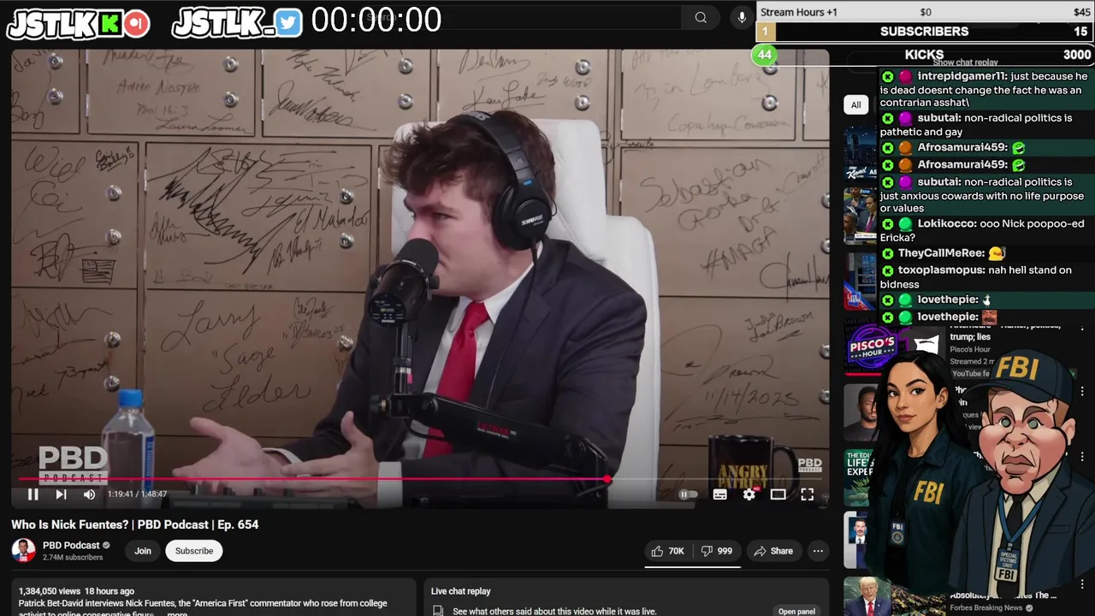
Task: Toggle the autoplay switch
Action: click(688, 495)
